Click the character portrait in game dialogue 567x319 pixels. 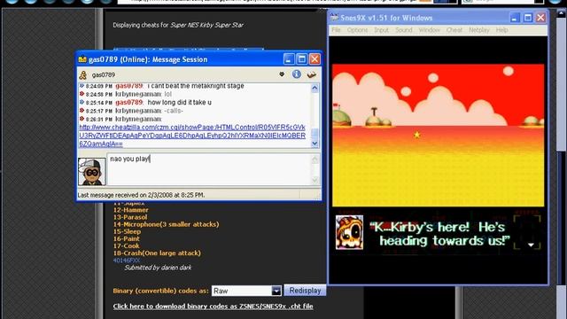(349, 232)
